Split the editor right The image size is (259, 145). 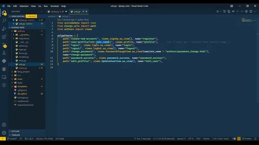[251, 12]
